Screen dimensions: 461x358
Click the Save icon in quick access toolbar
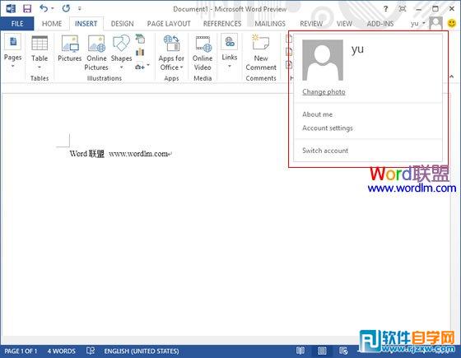click(x=27, y=8)
